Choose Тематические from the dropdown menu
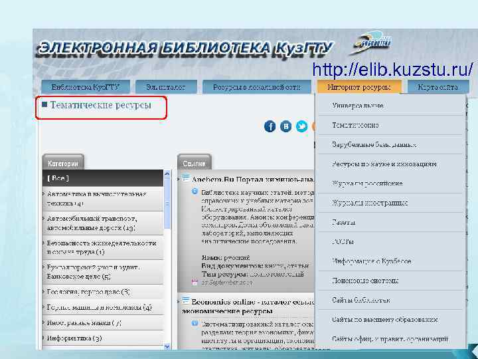The height and width of the screenshot is (359, 478). pos(390,125)
